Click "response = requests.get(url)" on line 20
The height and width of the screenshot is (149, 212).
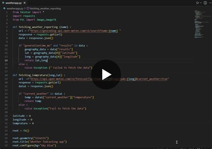point(40,83)
